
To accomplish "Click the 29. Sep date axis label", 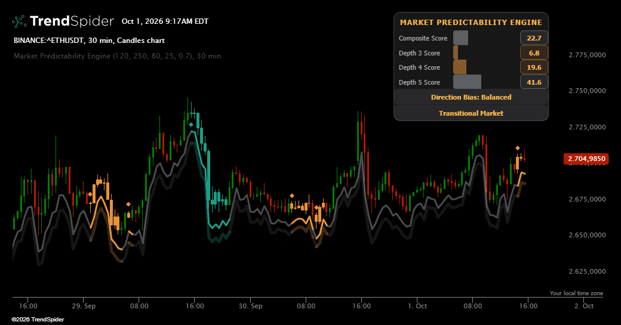I will [x=84, y=306].
